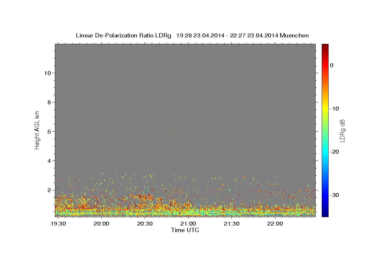
Task: Click the 19:30 time tick label
Action: pos(58,224)
